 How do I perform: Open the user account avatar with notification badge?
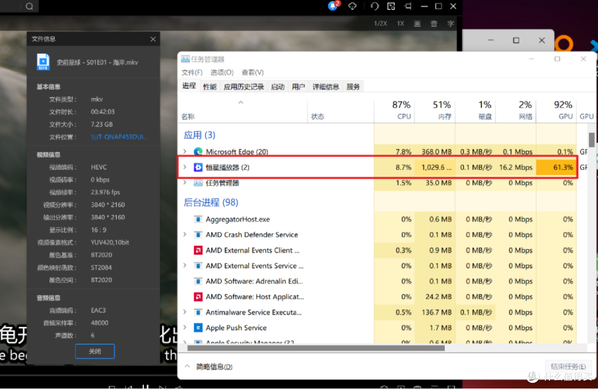coord(333,6)
